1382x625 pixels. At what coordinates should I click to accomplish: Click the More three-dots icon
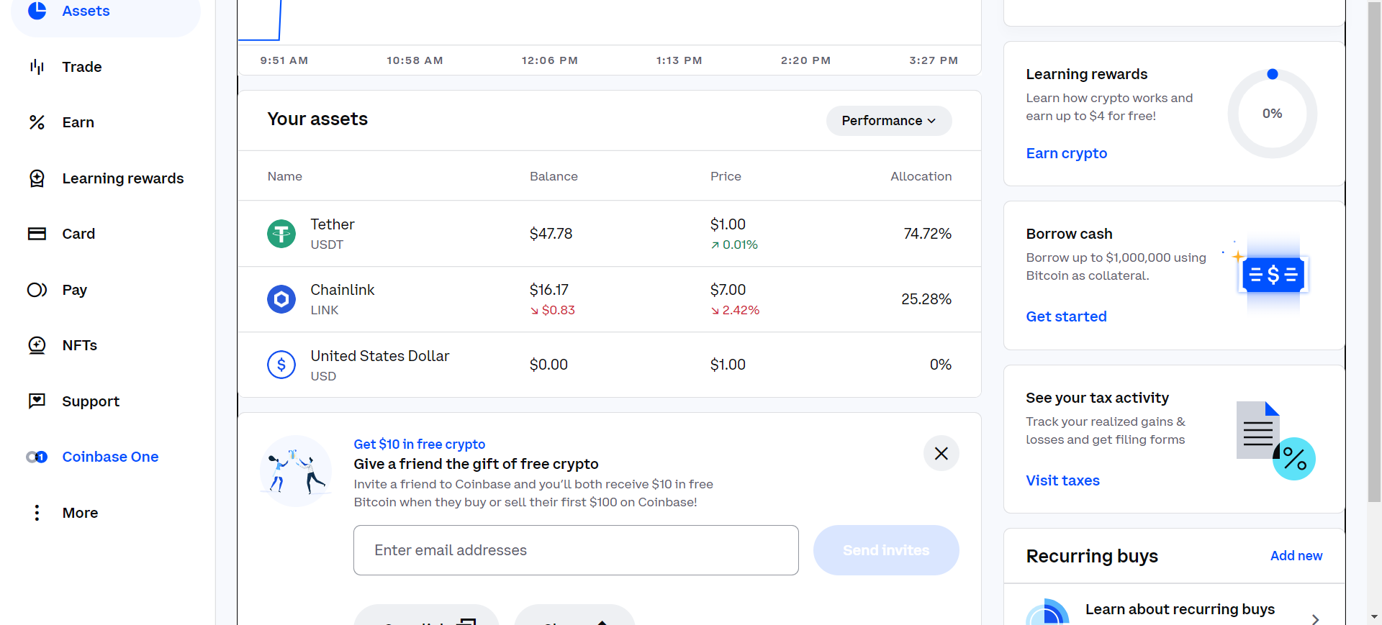37,513
